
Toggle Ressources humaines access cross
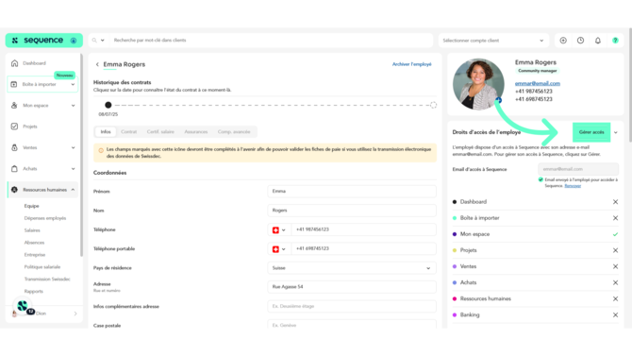[615, 298]
